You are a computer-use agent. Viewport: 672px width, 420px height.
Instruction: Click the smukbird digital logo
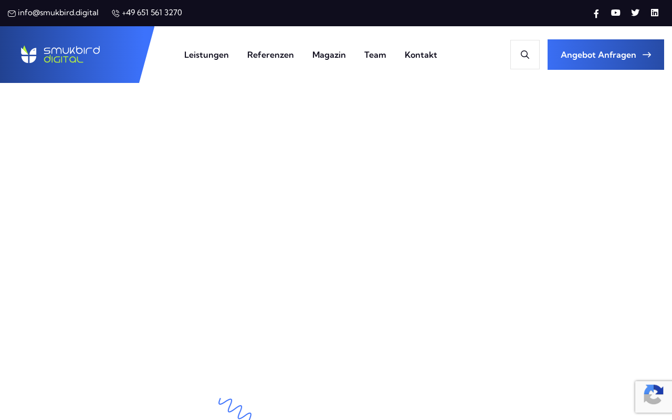tap(60, 55)
